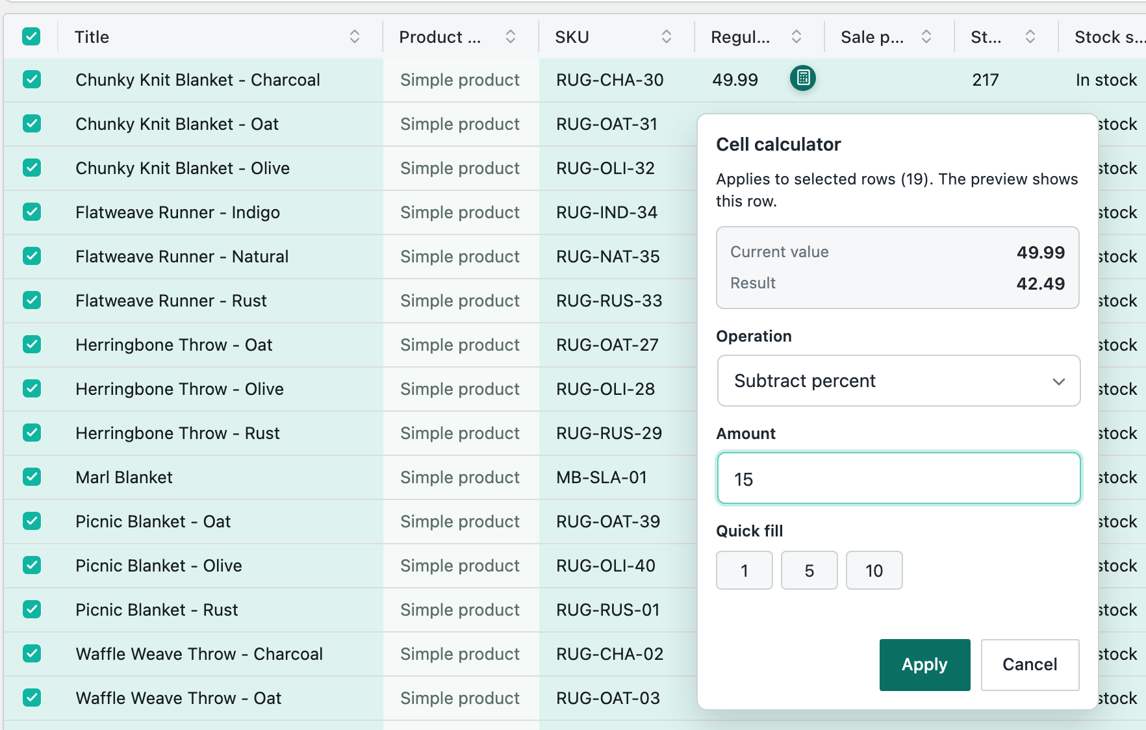The height and width of the screenshot is (730, 1146).
Task: Quick fill the amount with 10
Action: (x=874, y=570)
